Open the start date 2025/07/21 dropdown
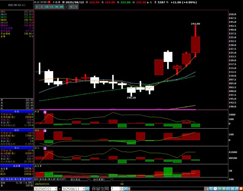The height and width of the screenshot is (191, 243). (56, 189)
